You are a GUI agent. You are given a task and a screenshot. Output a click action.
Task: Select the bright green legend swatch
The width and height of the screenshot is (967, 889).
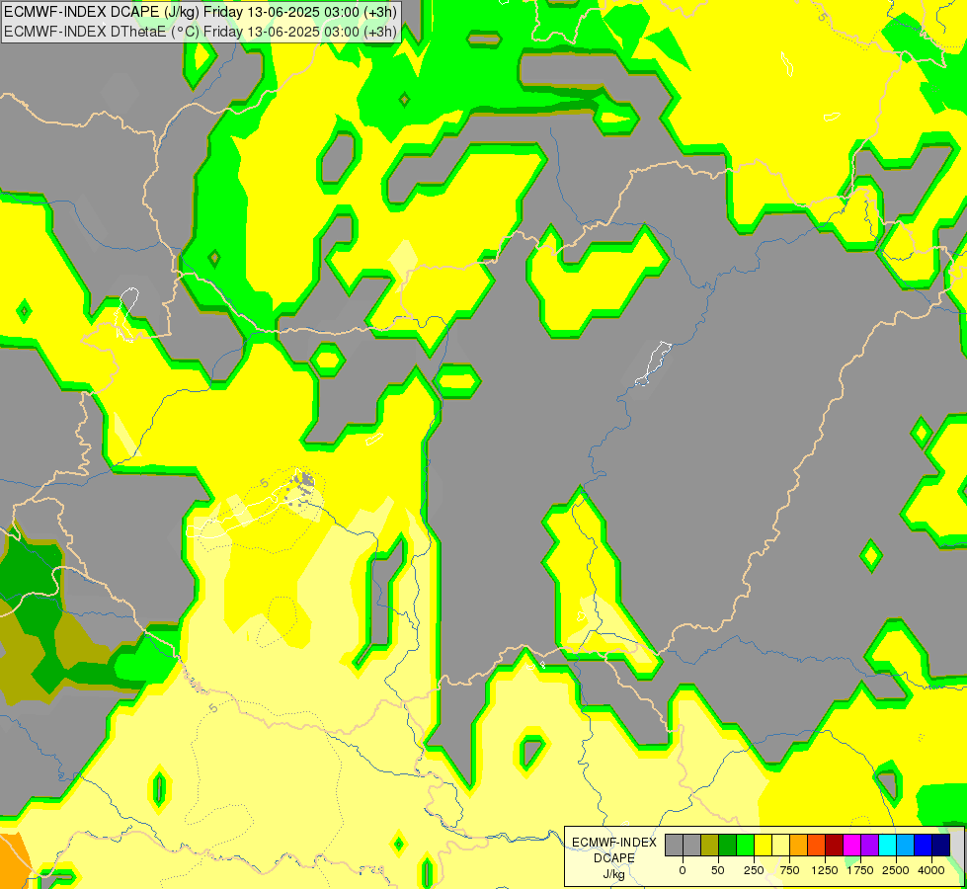click(x=746, y=845)
